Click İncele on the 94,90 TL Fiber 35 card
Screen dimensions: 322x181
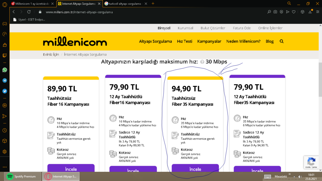[195, 168]
